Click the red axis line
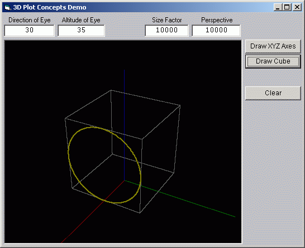The width and height of the screenshot is (305, 248). coord(88,217)
